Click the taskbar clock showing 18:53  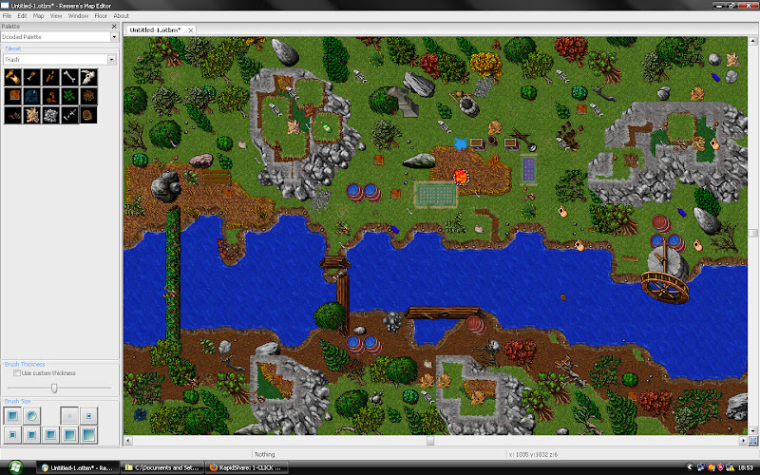coord(745,467)
